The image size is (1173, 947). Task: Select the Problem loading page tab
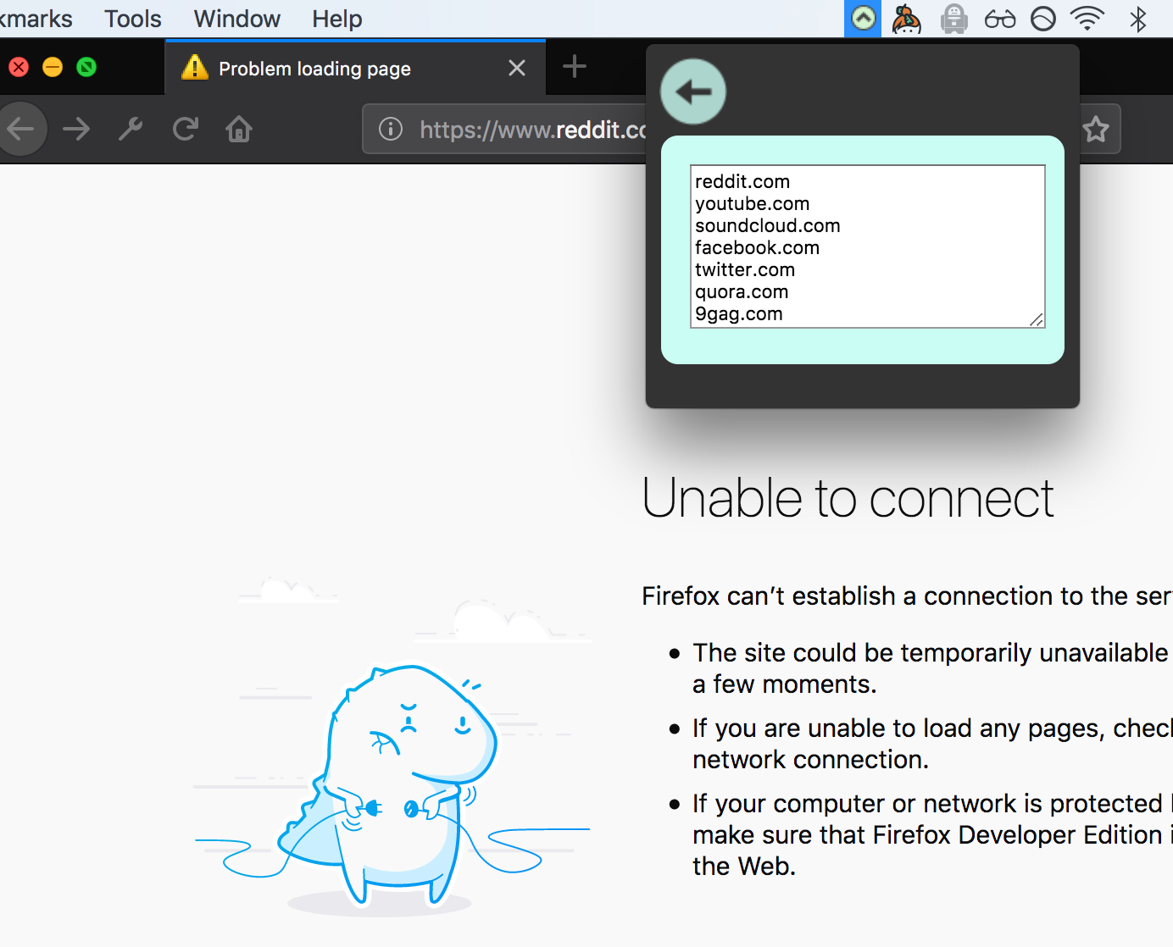point(356,68)
